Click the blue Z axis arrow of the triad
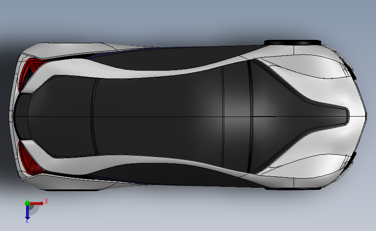 27,213
